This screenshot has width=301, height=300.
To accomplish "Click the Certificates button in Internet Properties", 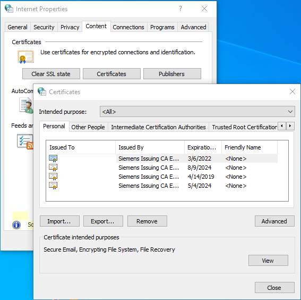I will click(111, 74).
